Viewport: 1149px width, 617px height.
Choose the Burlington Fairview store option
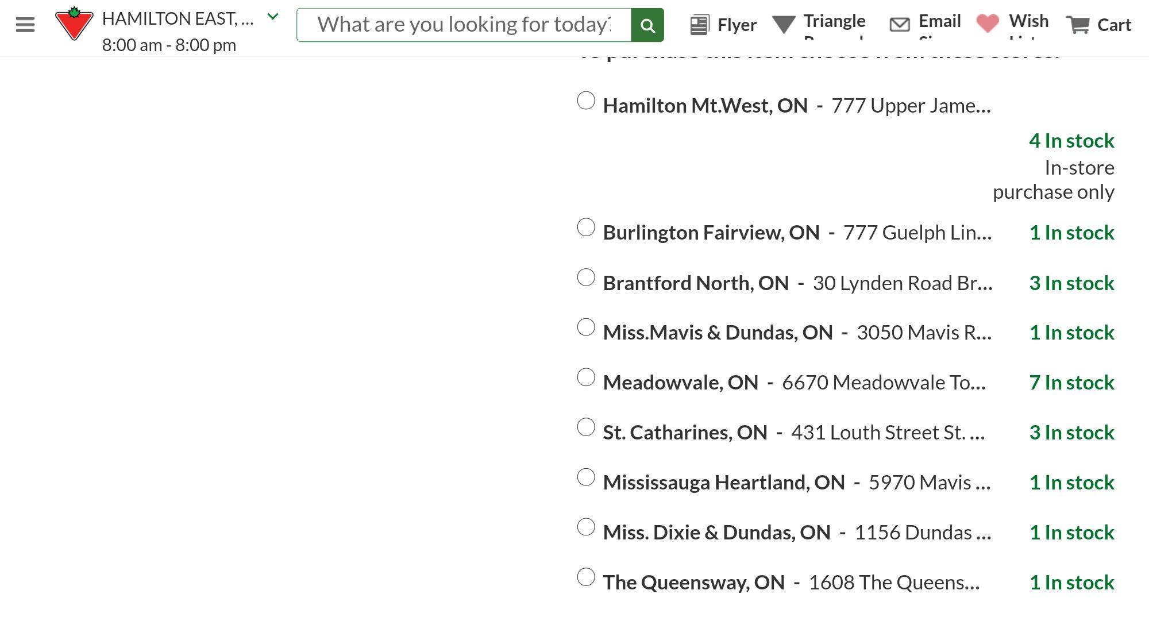[x=586, y=227]
